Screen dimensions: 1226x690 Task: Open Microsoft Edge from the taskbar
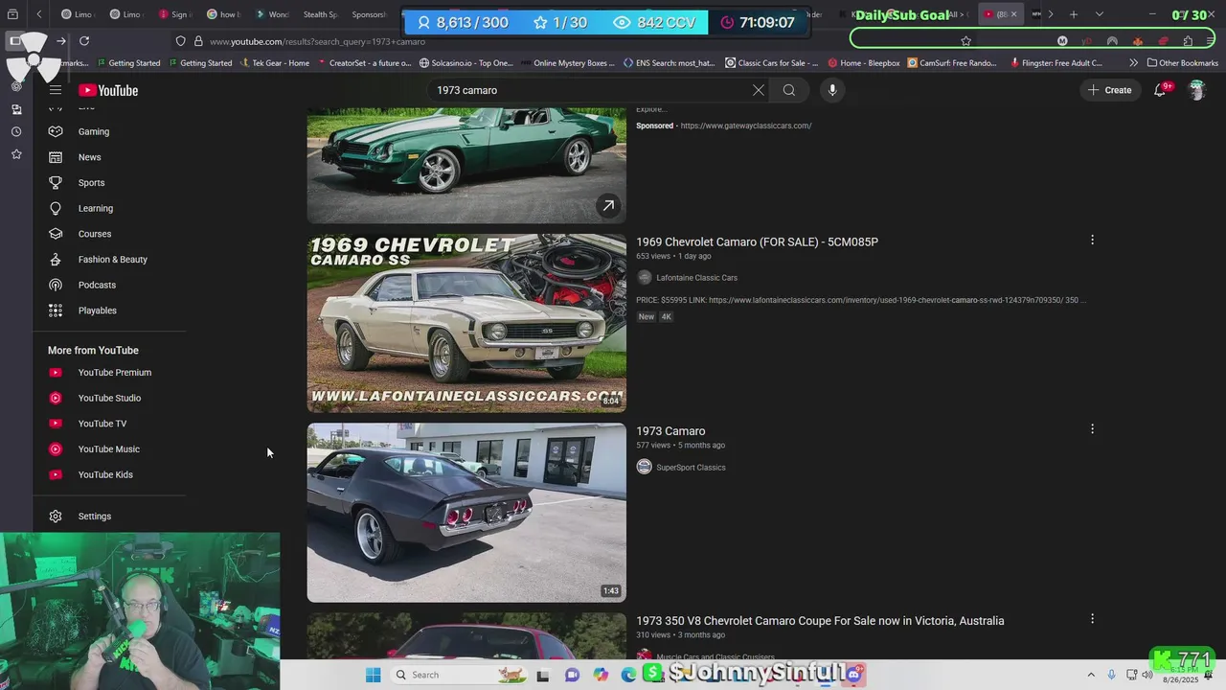point(628,675)
